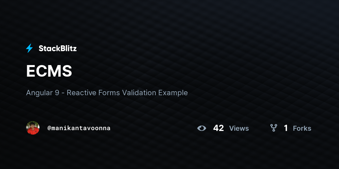Click the hyphen in the description text
339x169 pixels.
click(63, 93)
